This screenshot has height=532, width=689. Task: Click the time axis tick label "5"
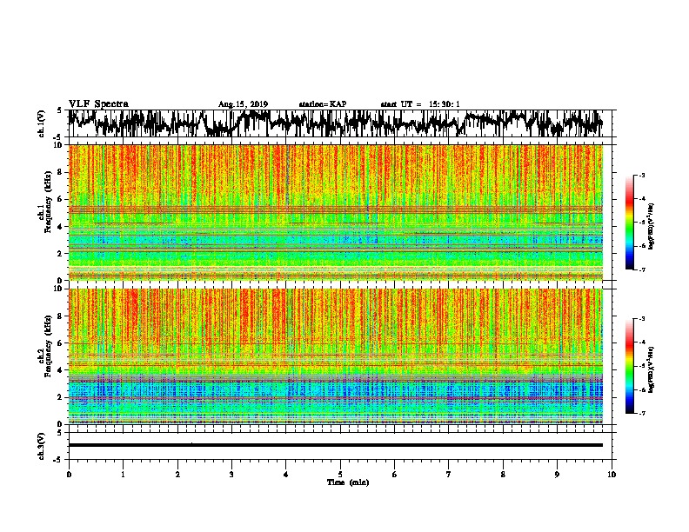tap(340, 474)
